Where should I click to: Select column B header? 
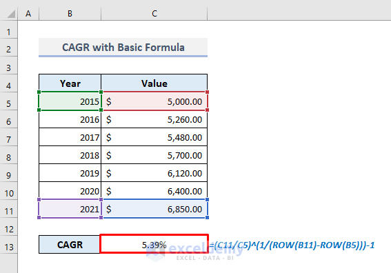point(70,14)
